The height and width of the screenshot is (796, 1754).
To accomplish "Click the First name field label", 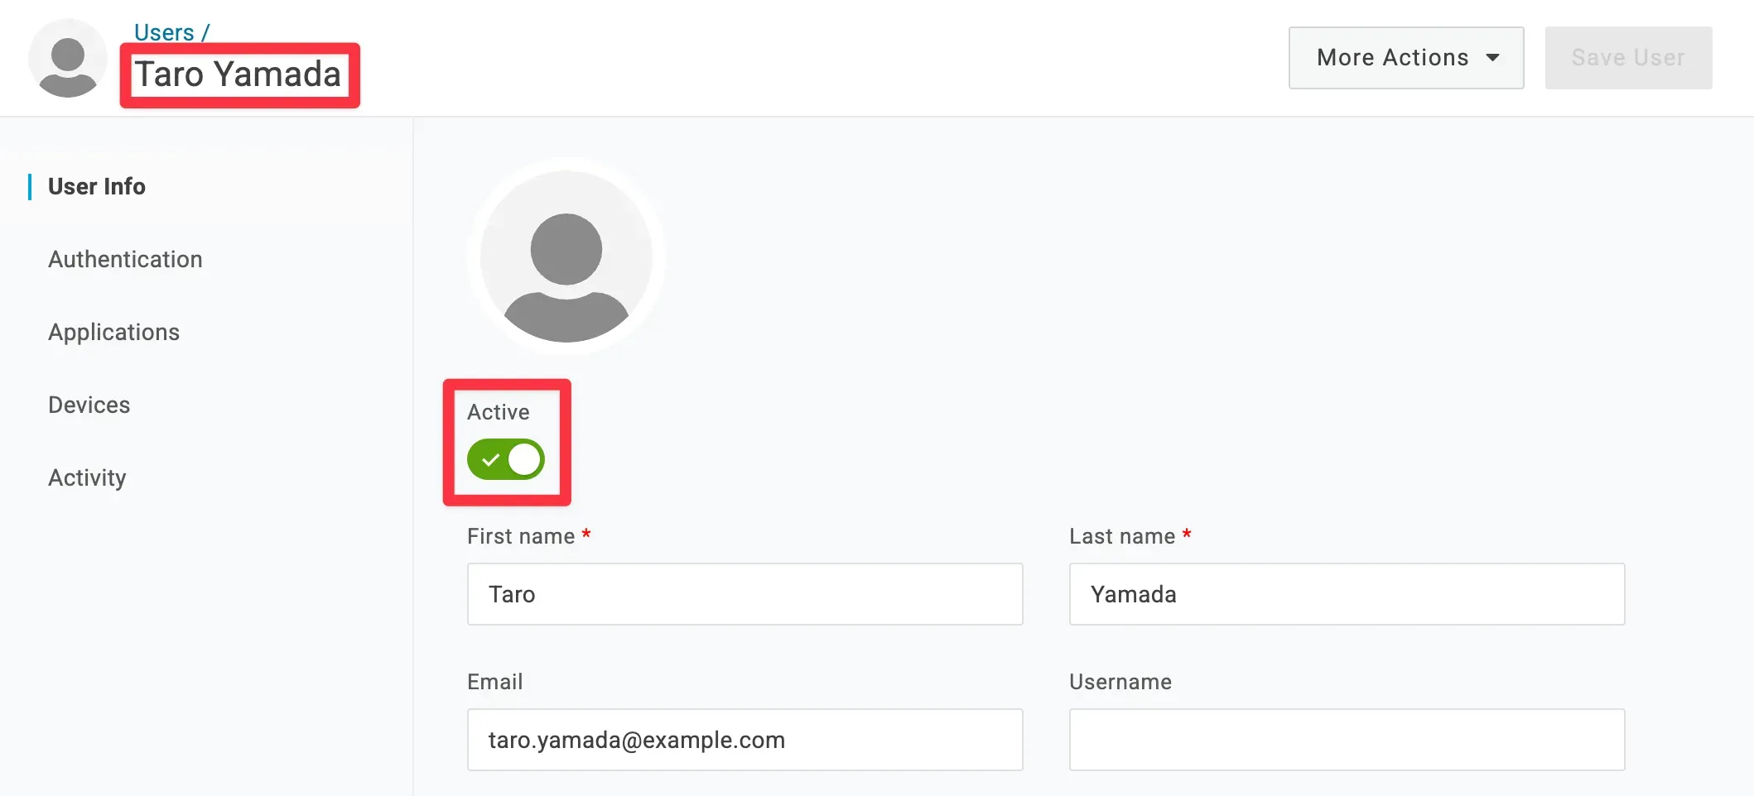I will [521, 536].
